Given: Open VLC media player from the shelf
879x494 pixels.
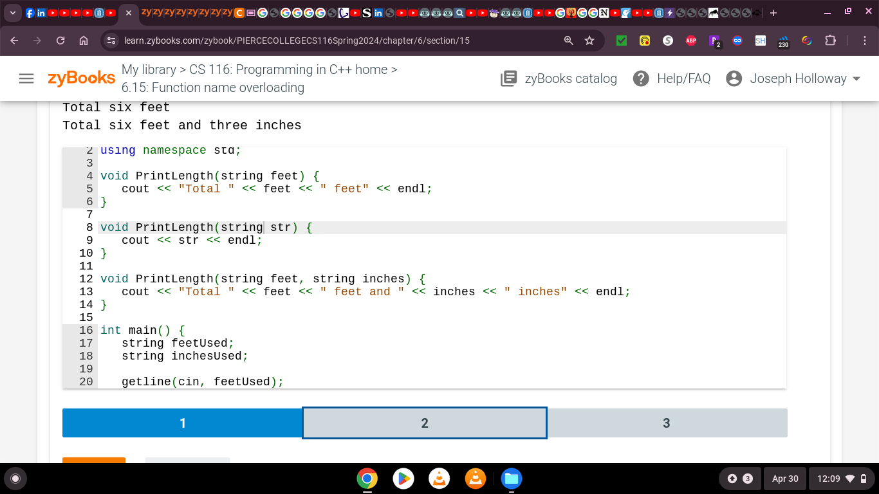Looking at the screenshot, I should (x=439, y=479).
